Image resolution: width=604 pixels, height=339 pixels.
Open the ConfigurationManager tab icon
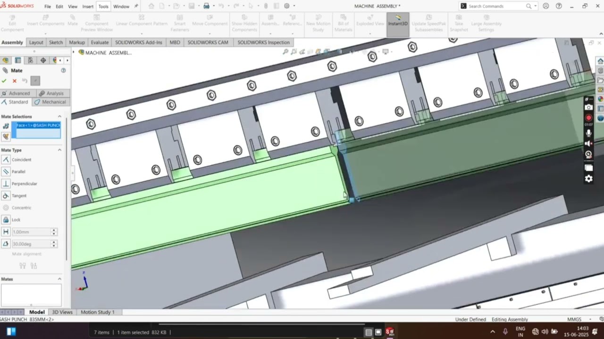pos(30,60)
